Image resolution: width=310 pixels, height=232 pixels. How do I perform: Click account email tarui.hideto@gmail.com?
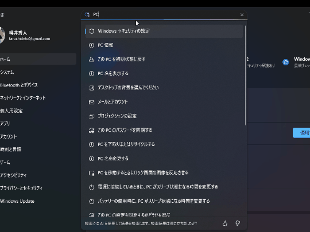(29, 39)
